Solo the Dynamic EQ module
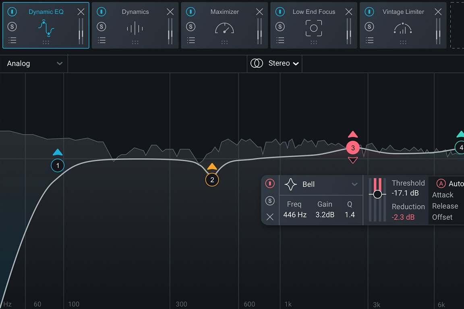 point(12,27)
